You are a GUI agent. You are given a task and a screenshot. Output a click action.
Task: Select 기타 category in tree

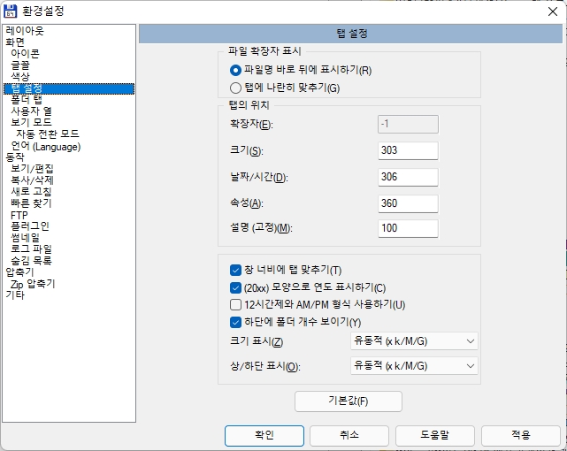(x=15, y=295)
